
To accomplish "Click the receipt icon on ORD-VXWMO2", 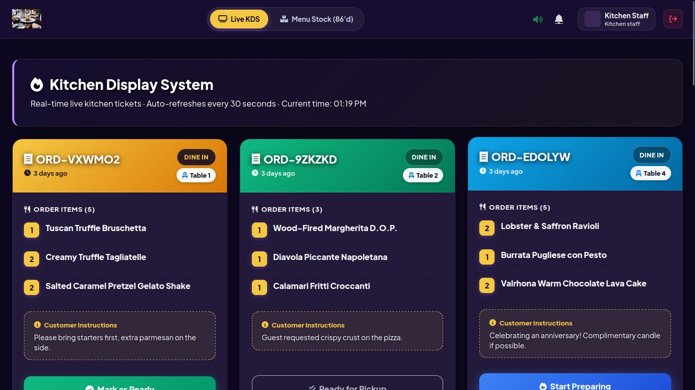I will coord(28,159).
